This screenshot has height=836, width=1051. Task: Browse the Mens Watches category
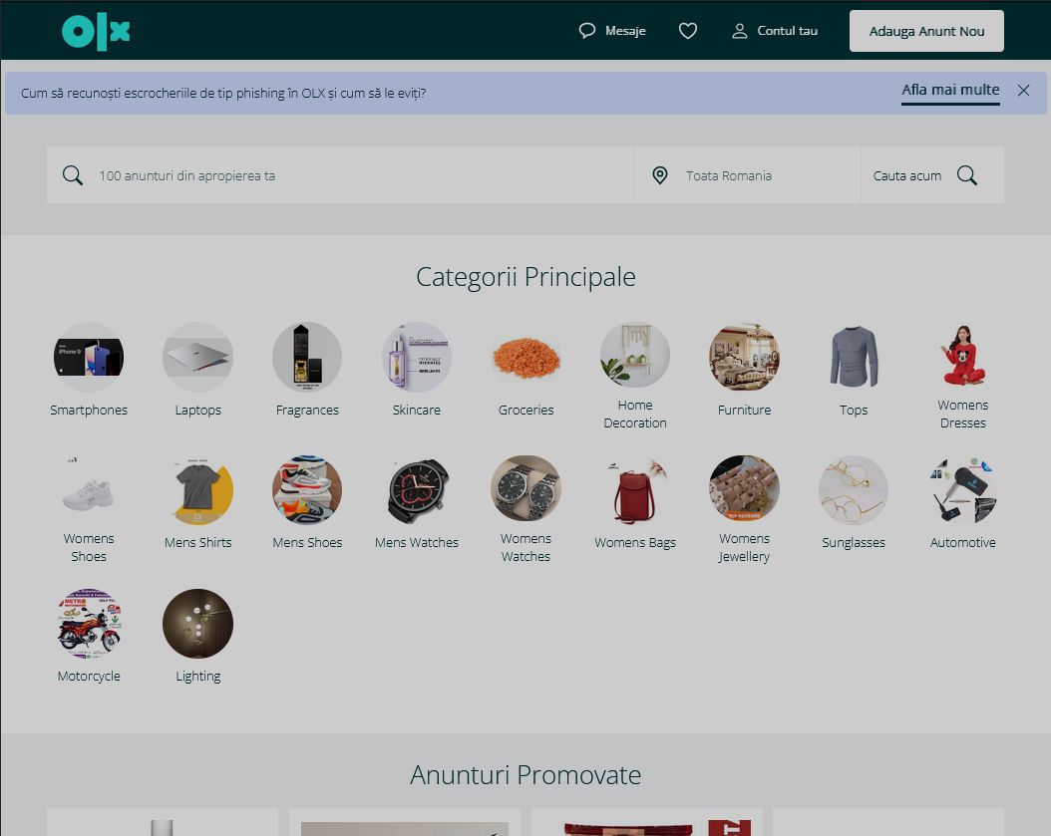pos(417,490)
